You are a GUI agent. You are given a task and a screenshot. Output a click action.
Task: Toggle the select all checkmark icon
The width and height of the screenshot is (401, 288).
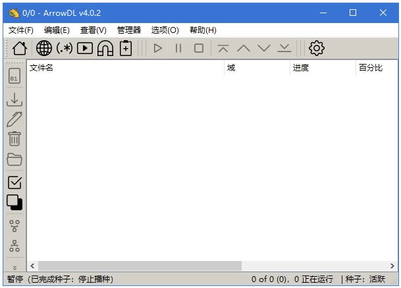pos(14,183)
